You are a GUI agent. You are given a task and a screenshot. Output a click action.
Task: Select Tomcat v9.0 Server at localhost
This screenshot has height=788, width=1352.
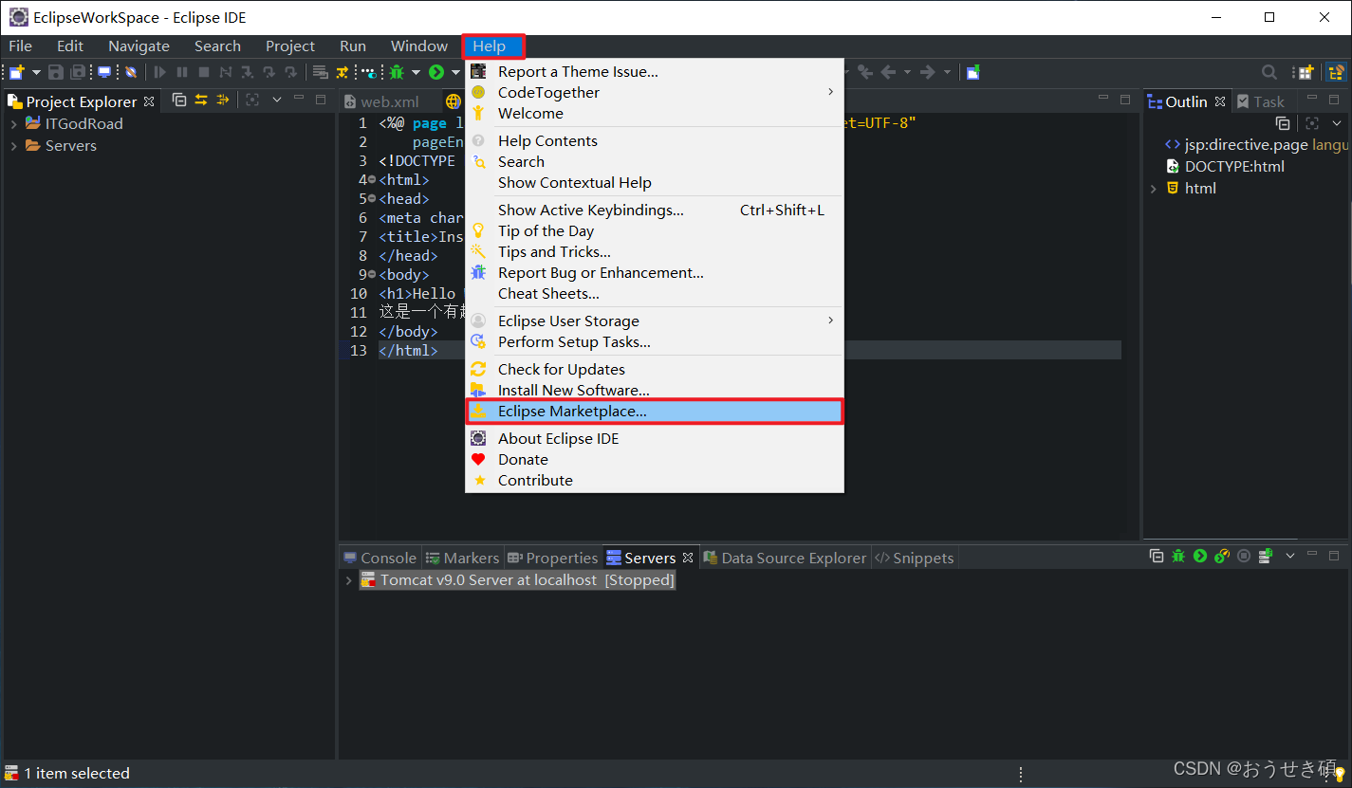[x=517, y=581]
